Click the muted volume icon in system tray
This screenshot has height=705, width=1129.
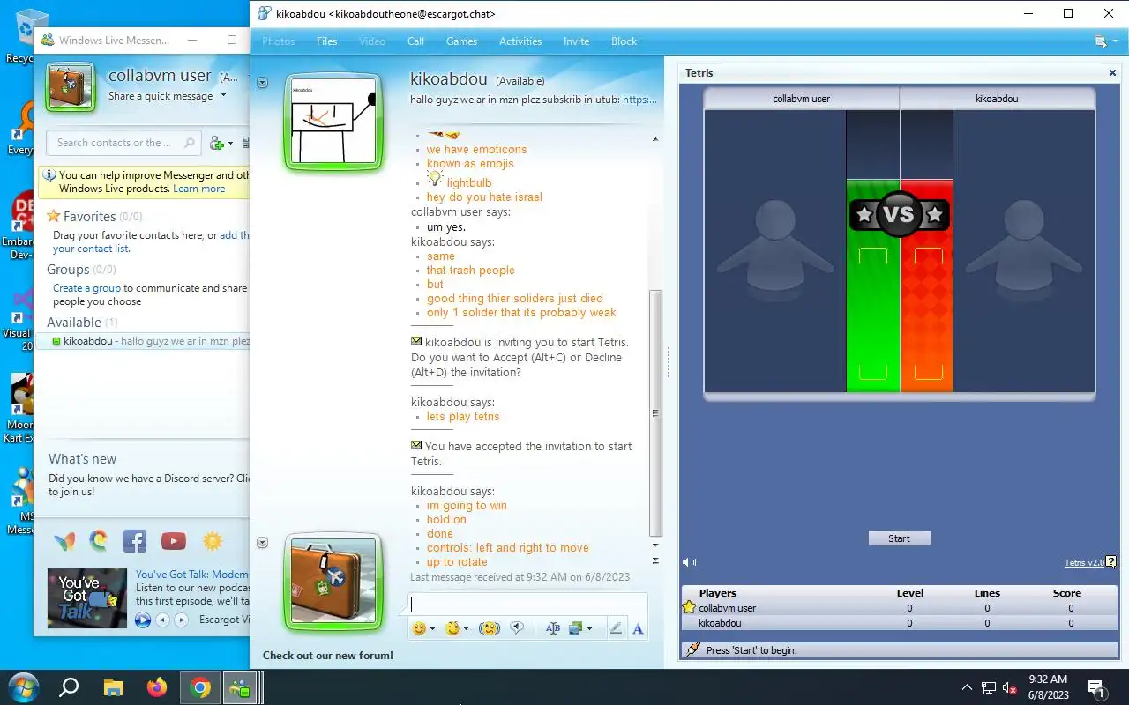pyautogui.click(x=1011, y=688)
